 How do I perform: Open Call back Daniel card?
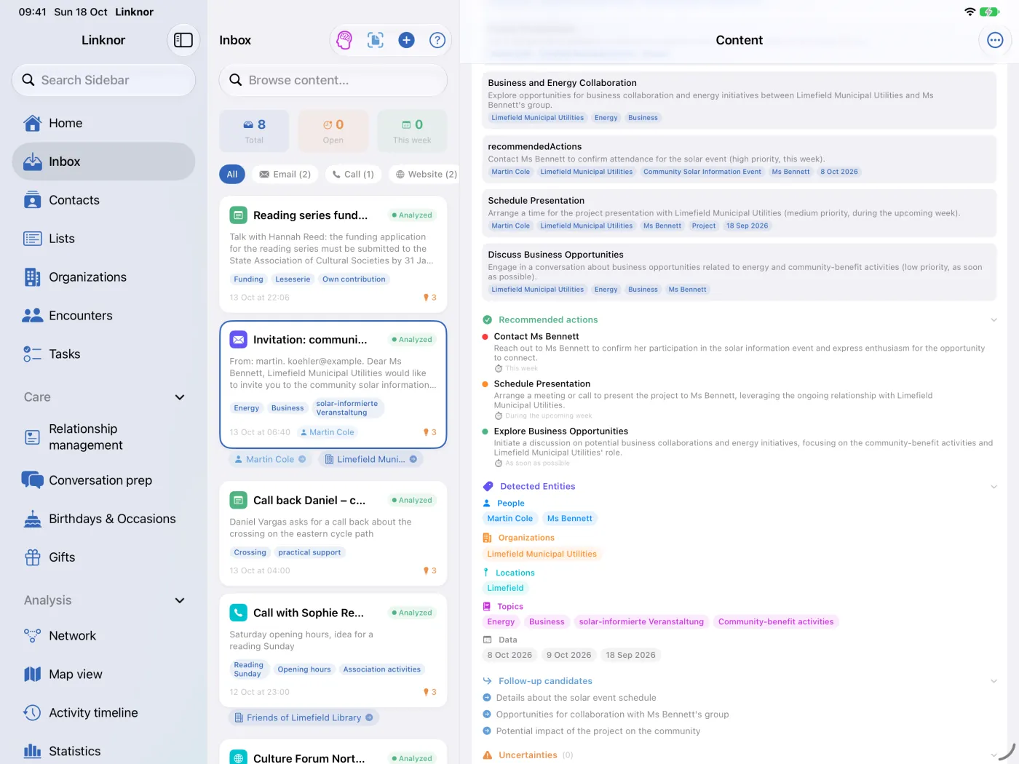(x=333, y=533)
